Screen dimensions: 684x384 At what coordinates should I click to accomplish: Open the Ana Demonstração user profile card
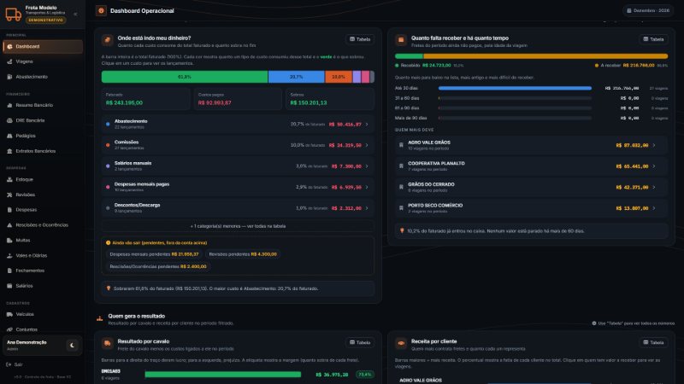(x=42, y=346)
